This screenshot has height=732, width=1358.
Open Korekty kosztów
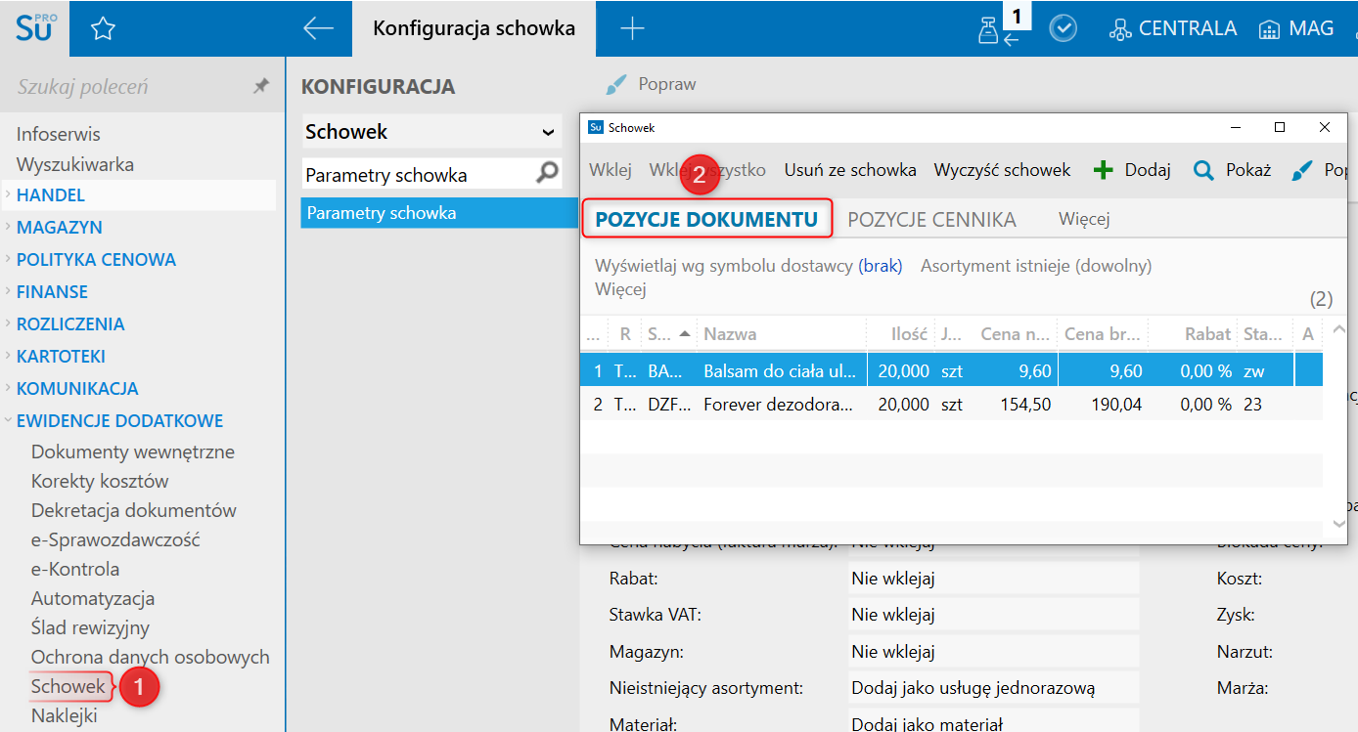pos(100,481)
